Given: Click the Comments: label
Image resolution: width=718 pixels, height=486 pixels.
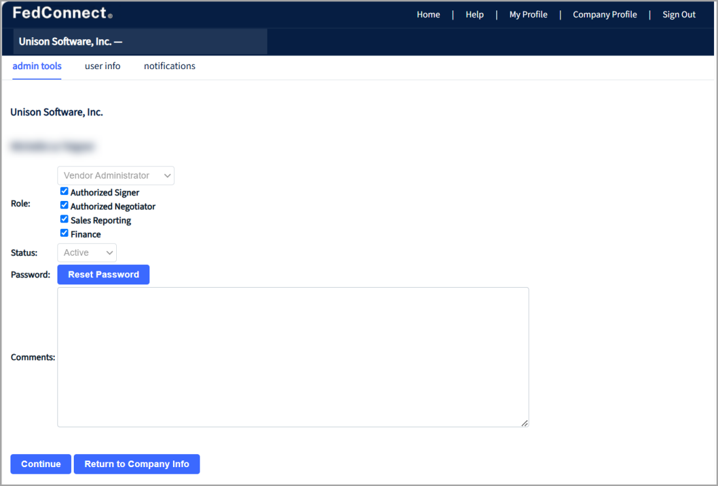Looking at the screenshot, I should 33,357.
